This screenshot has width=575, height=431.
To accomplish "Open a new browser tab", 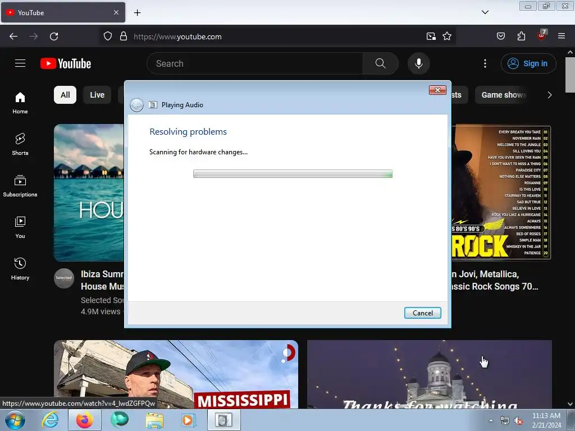I will click(137, 13).
